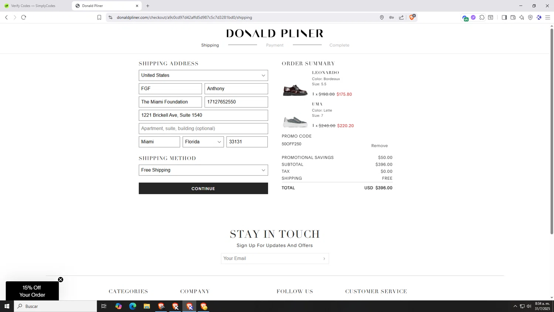Click the page vertical scrollbar
Image resolution: width=554 pixels, height=312 pixels.
(552, 131)
